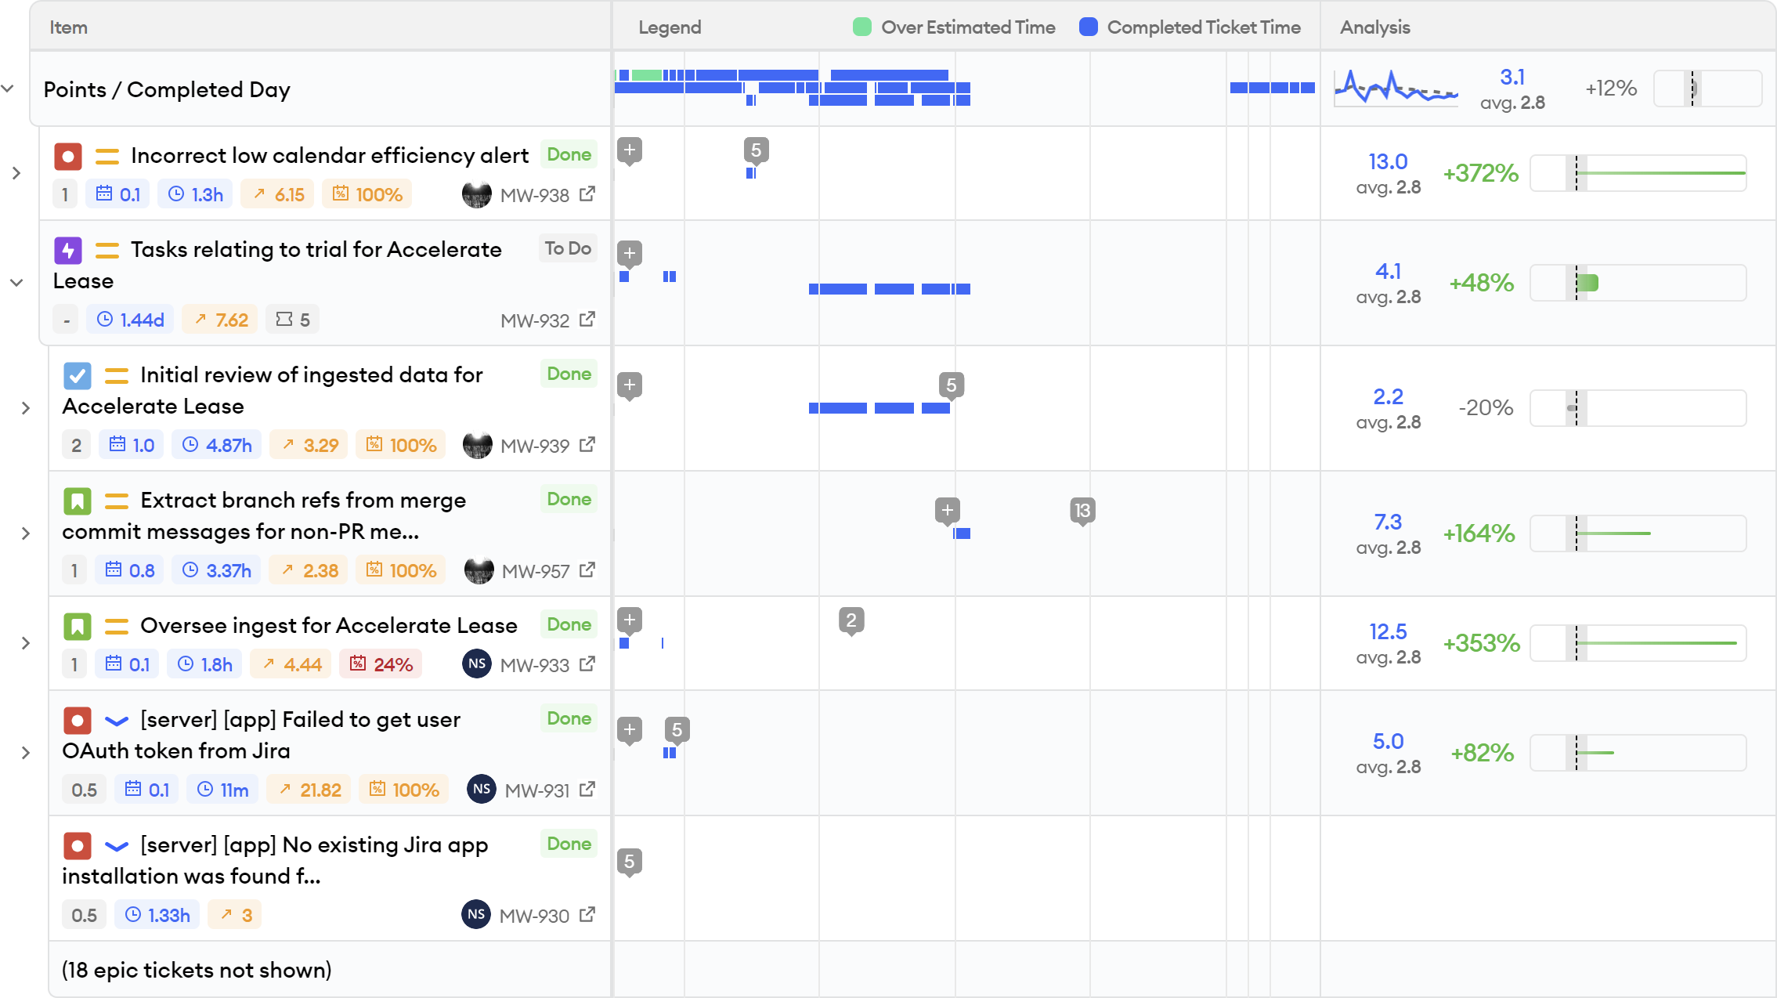Open ticket MW-933 link
1777x998 pixels.
pyautogui.click(x=534, y=665)
